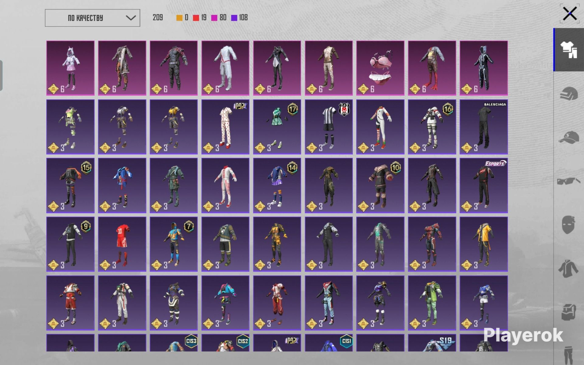Switch to the helmet category icon
This screenshot has width=584, height=365.
click(x=569, y=93)
